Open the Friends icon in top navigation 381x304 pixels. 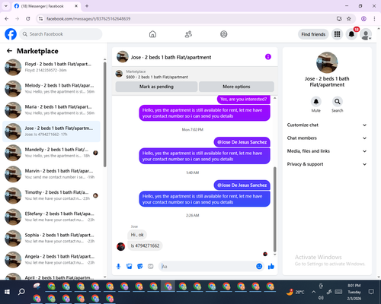tap(188, 34)
